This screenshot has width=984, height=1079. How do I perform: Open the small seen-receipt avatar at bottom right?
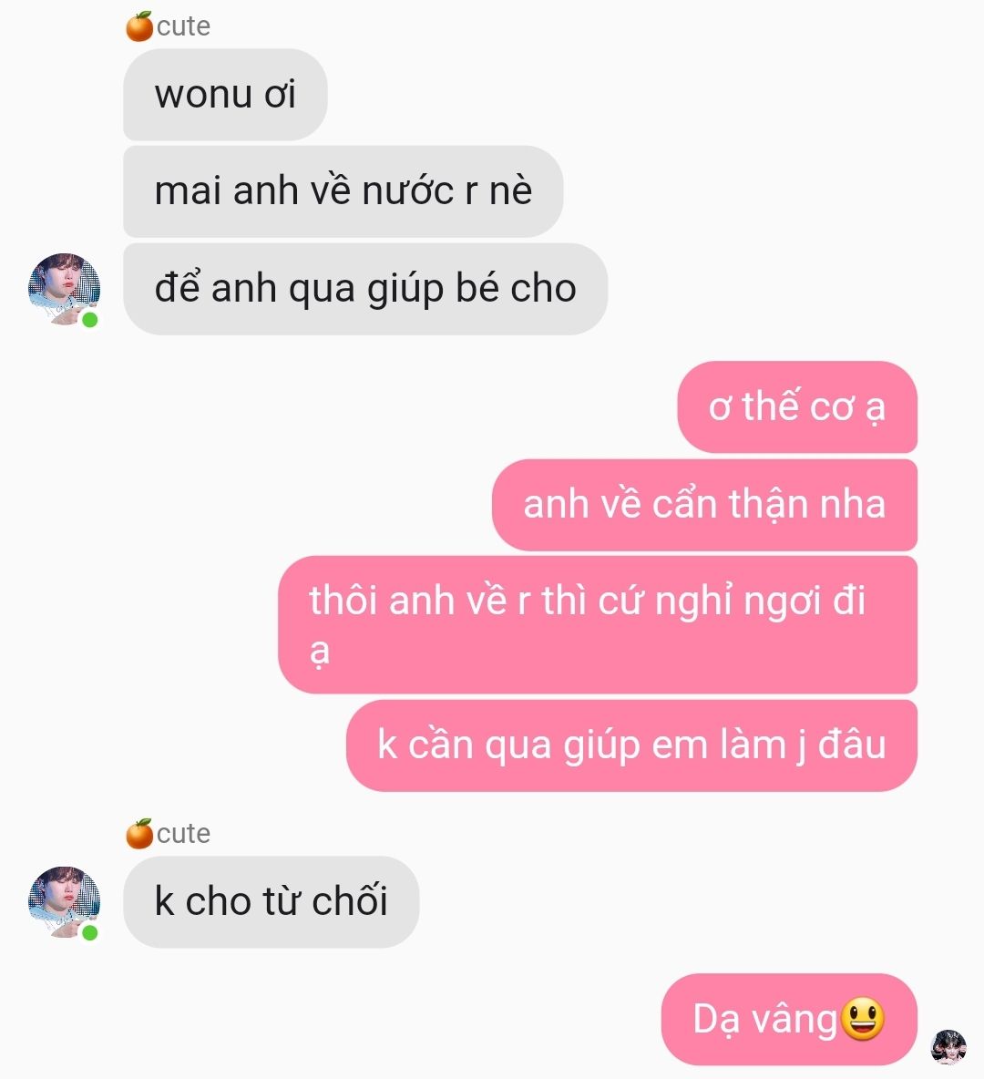click(948, 1047)
